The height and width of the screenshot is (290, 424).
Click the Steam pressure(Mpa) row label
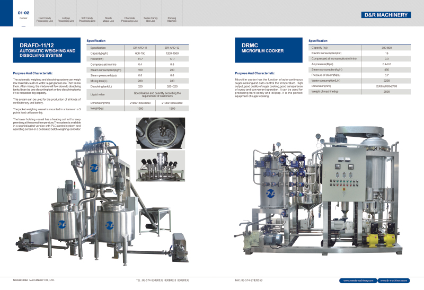pos(103,75)
